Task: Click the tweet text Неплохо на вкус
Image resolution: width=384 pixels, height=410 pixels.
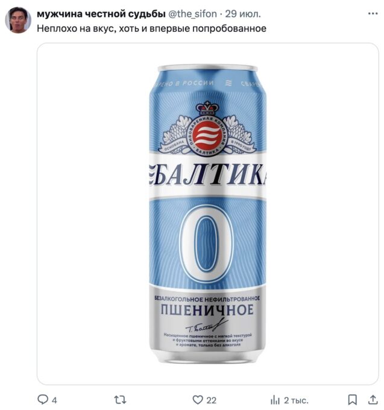Action: coord(75,28)
